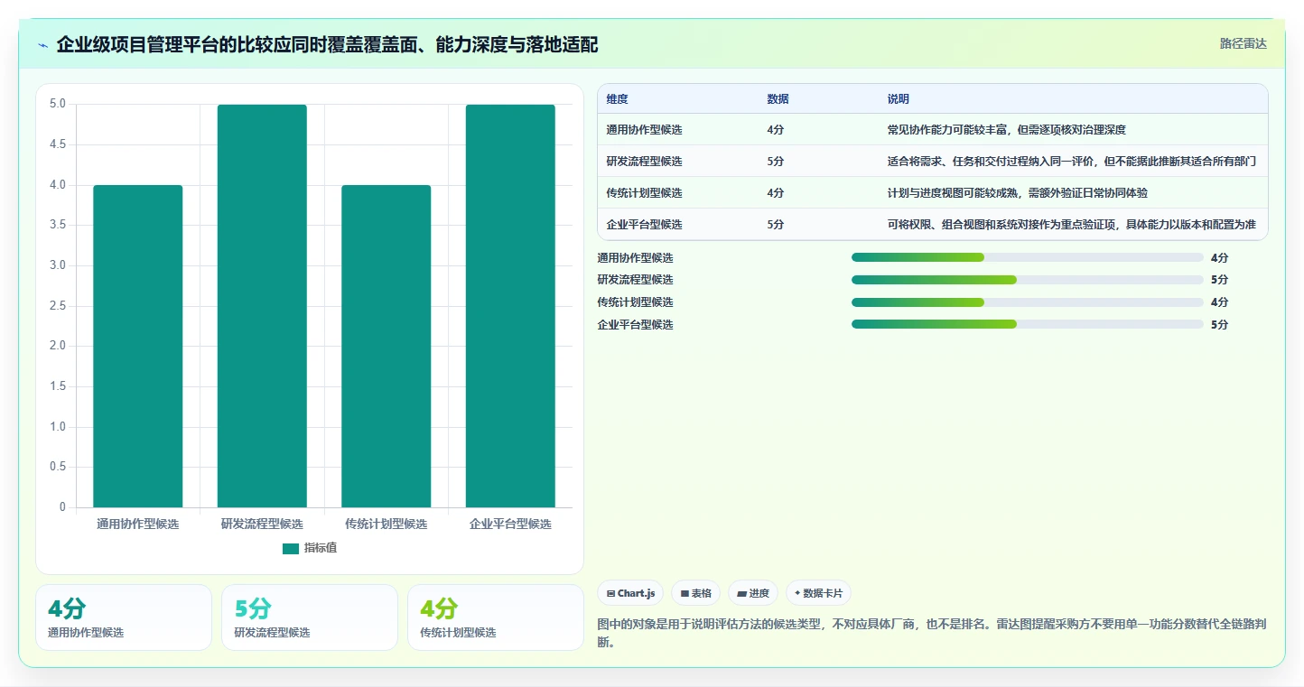This screenshot has width=1304, height=687.
Task: Click the 研发流程型候选 x-axis label
Action: 262,524
